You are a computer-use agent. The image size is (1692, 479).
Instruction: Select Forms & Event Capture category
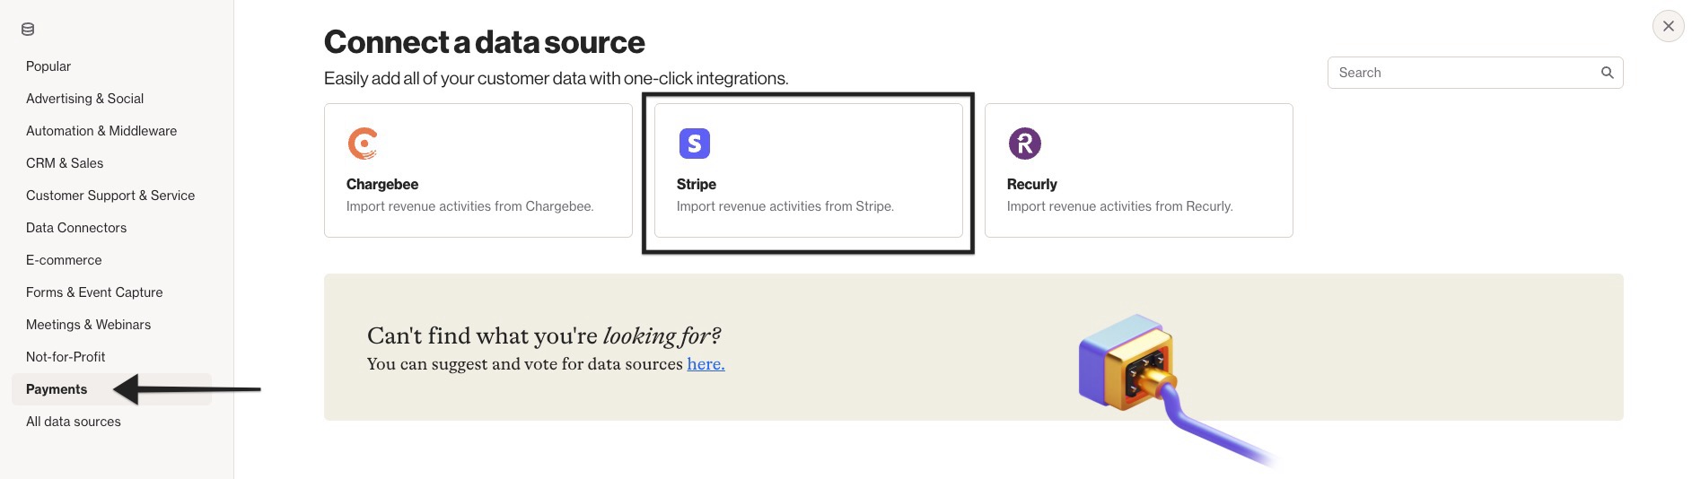pyautogui.click(x=94, y=292)
